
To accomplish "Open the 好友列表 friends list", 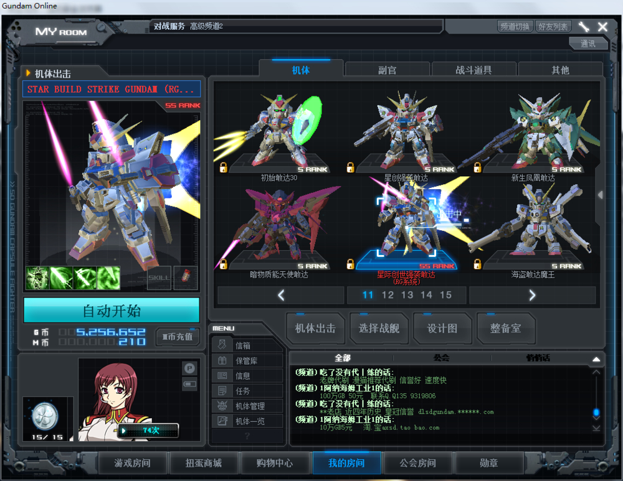I will [x=553, y=27].
